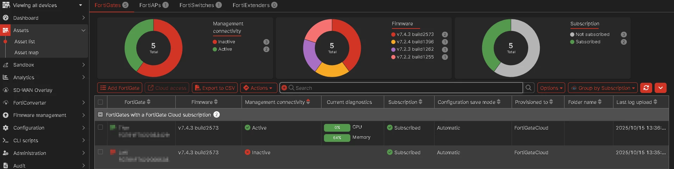Image resolution: width=674 pixels, height=169 pixels.
Task: Sort by Folder name column arrows
Action: [600, 102]
